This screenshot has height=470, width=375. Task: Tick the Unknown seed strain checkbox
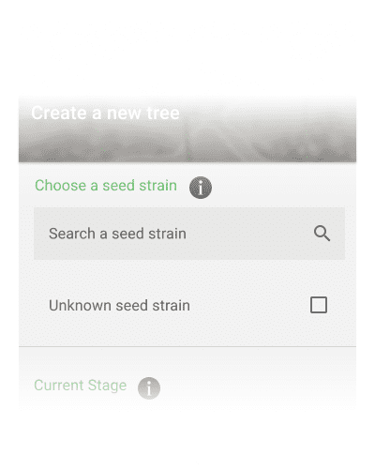point(319,305)
